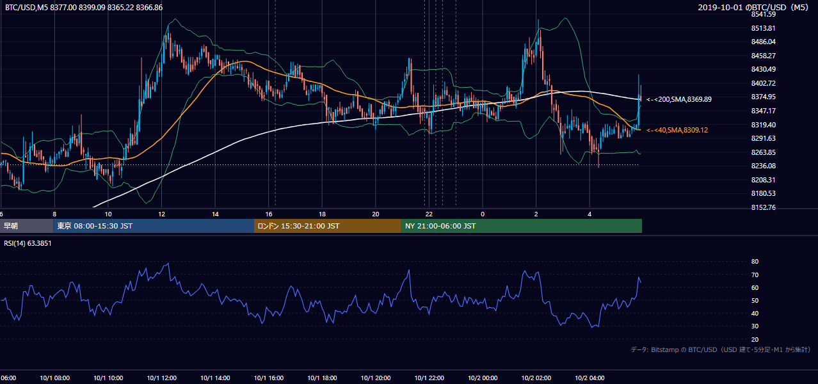Image resolution: width=818 pixels, height=384 pixels.
Task: Click the 200 SMA 8369.89 label
Action: [x=679, y=99]
